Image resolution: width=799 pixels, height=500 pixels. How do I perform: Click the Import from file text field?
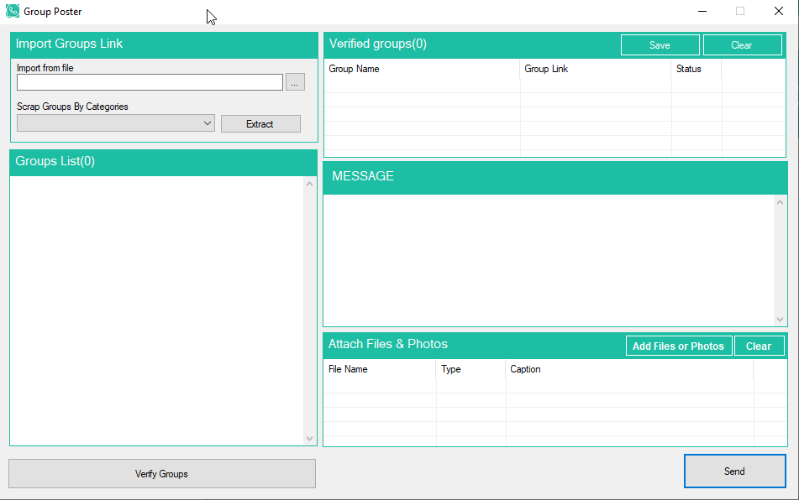coord(150,82)
